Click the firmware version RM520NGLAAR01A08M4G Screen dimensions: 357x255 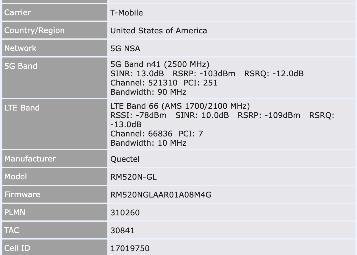point(161,195)
